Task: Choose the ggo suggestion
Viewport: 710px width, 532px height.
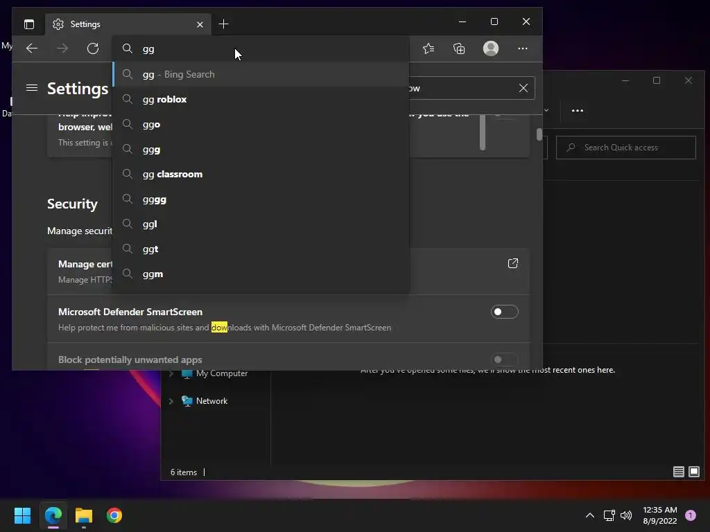Action: pyautogui.click(x=261, y=125)
